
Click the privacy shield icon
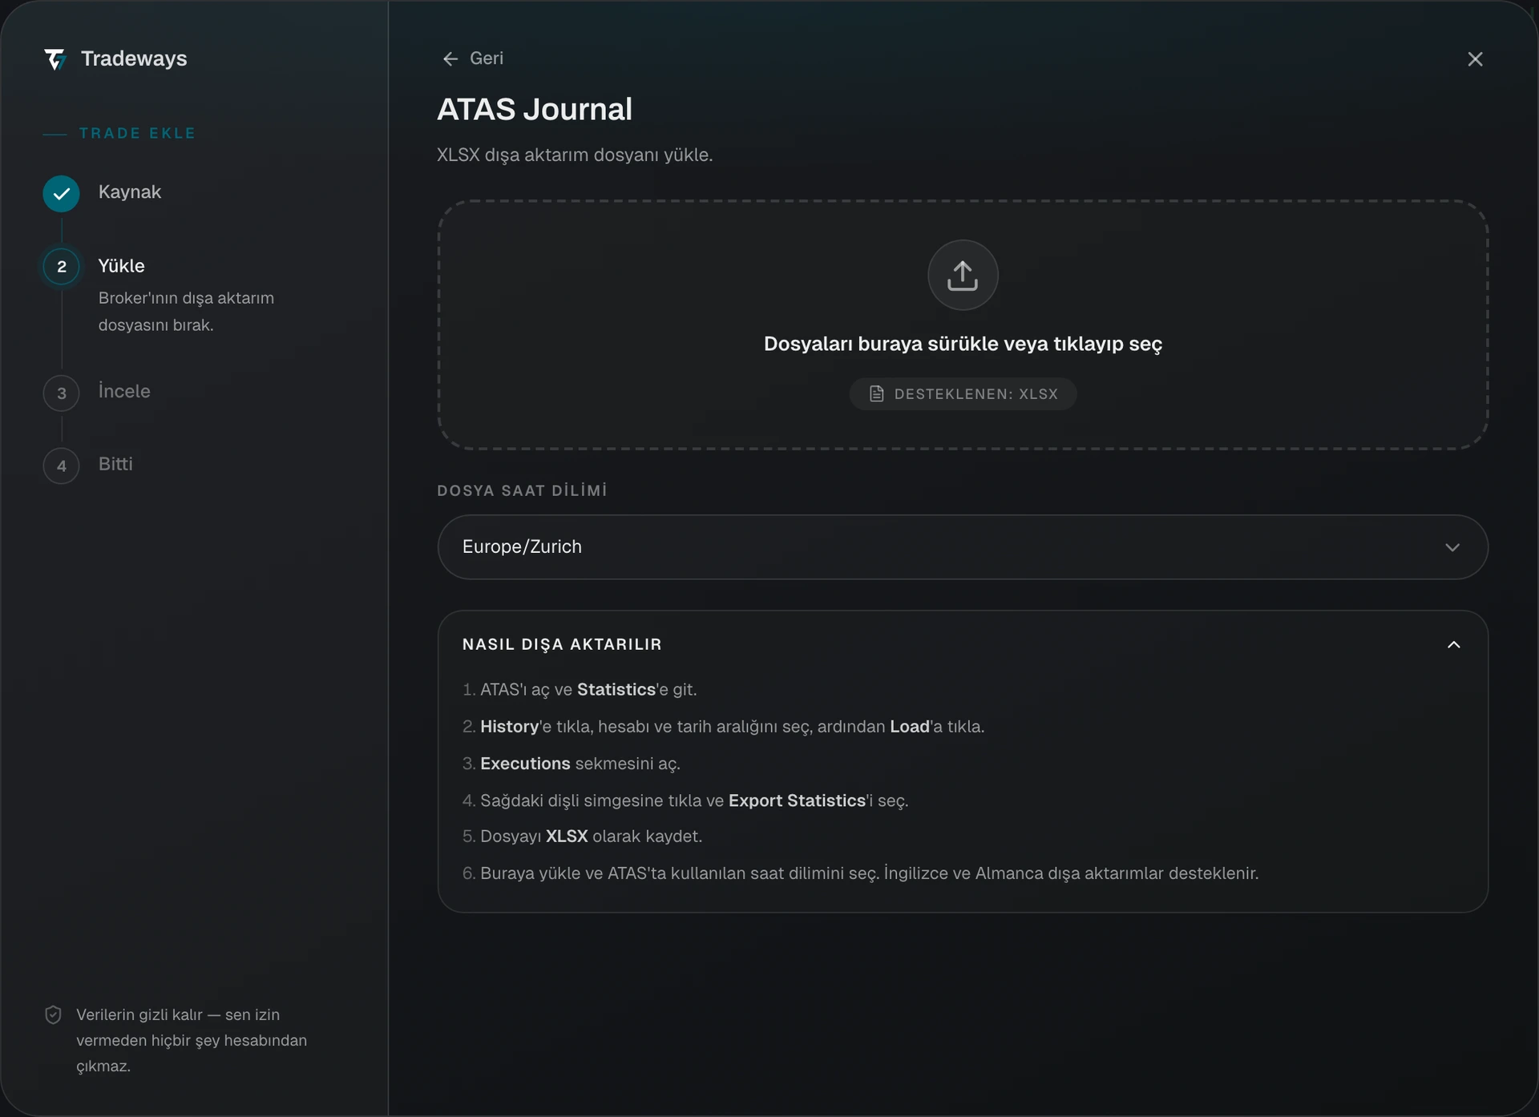click(x=53, y=1015)
